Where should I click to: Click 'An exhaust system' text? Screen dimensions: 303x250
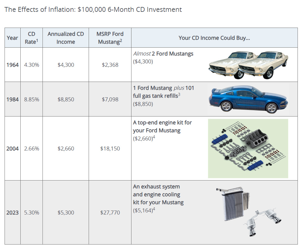point(156,187)
